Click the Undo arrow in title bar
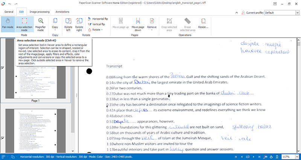This screenshot has height=160, width=301. 10,3
